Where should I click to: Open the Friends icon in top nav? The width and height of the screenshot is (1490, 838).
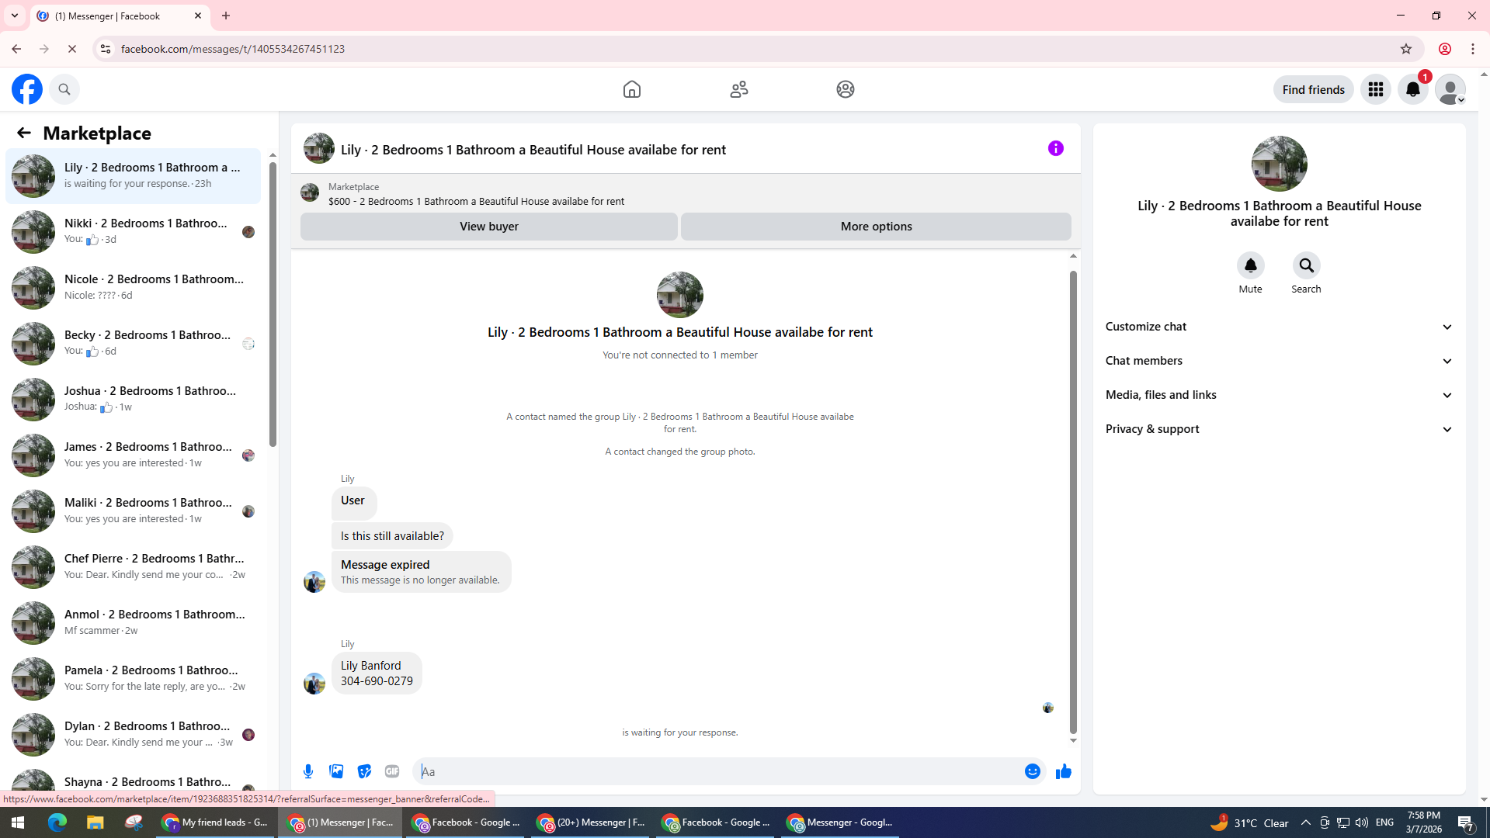(x=739, y=89)
